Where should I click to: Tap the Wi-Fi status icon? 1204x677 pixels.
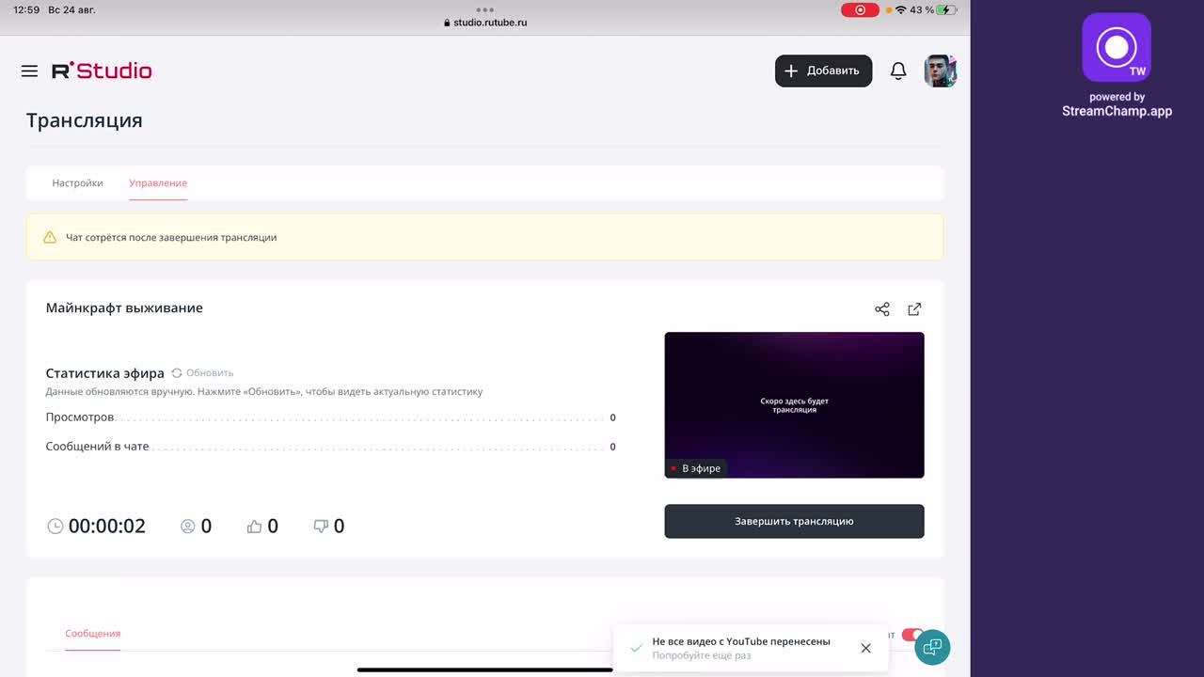[x=901, y=10]
